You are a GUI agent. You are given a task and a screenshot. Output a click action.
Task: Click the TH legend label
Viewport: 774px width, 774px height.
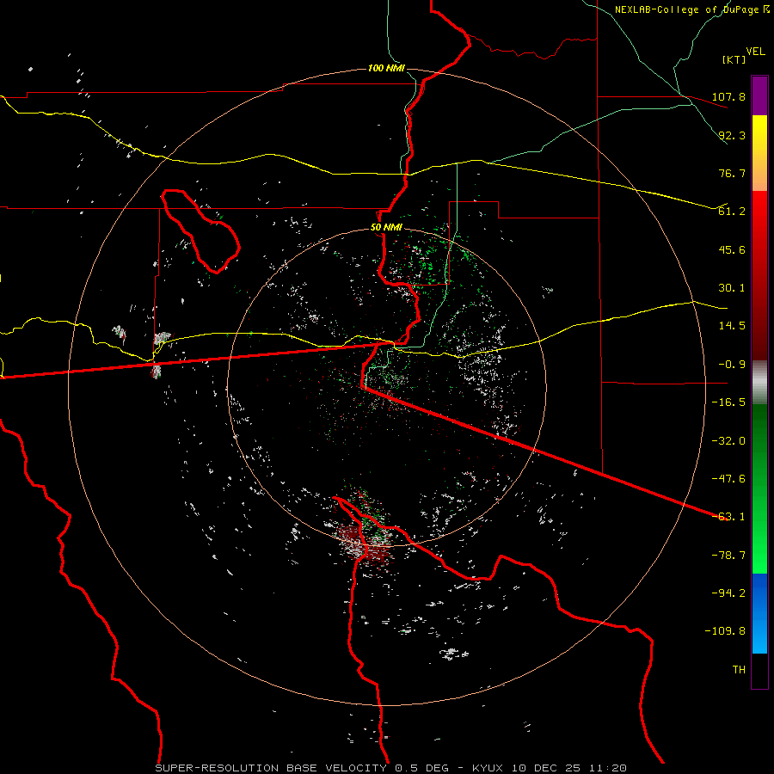coord(739,670)
